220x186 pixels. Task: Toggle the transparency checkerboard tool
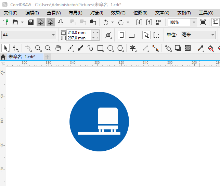pyautogui.click(x=188, y=48)
